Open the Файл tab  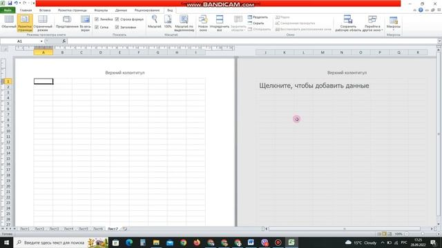point(8,10)
